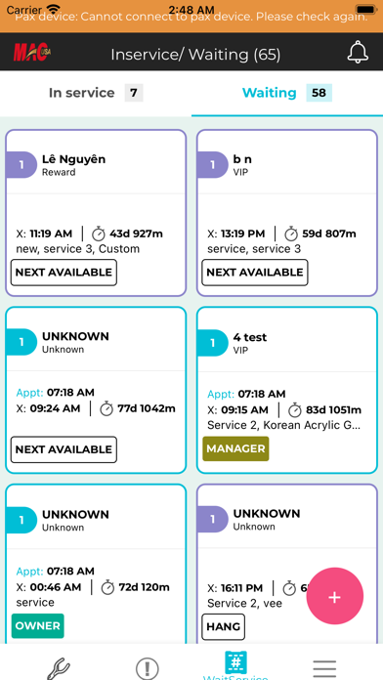Tap the MAC USA logo
383x680 pixels.
(x=31, y=52)
